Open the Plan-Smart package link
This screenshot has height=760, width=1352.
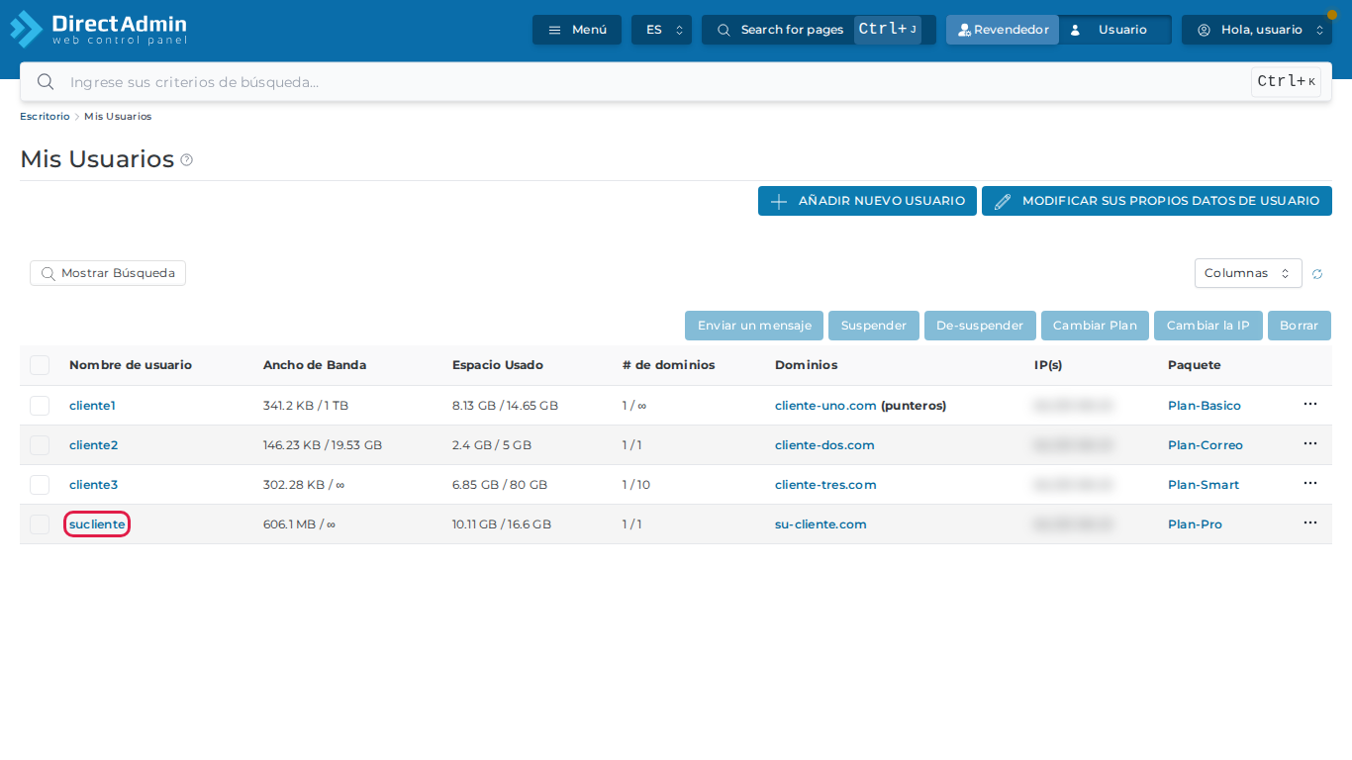1204,485
